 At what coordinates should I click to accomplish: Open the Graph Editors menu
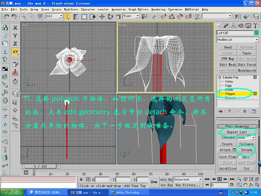(138, 10)
